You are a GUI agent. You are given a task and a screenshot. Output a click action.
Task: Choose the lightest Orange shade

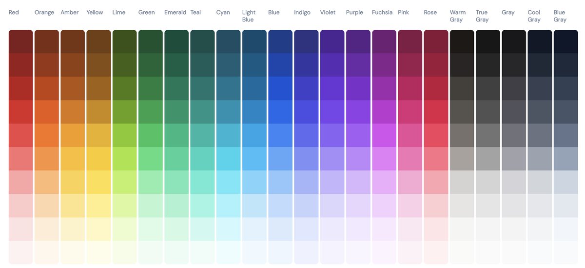pos(47,252)
